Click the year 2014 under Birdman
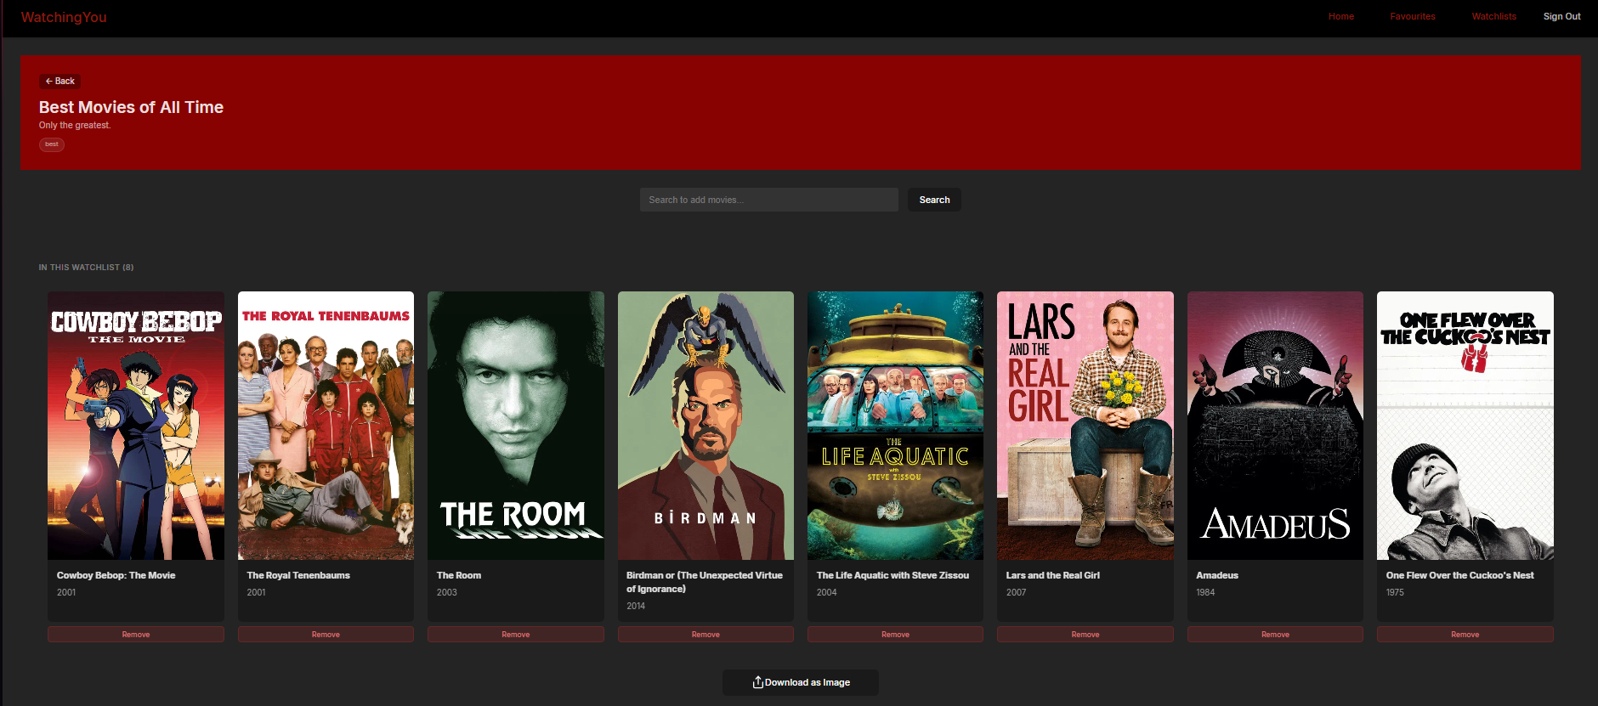The height and width of the screenshot is (706, 1598). click(636, 606)
